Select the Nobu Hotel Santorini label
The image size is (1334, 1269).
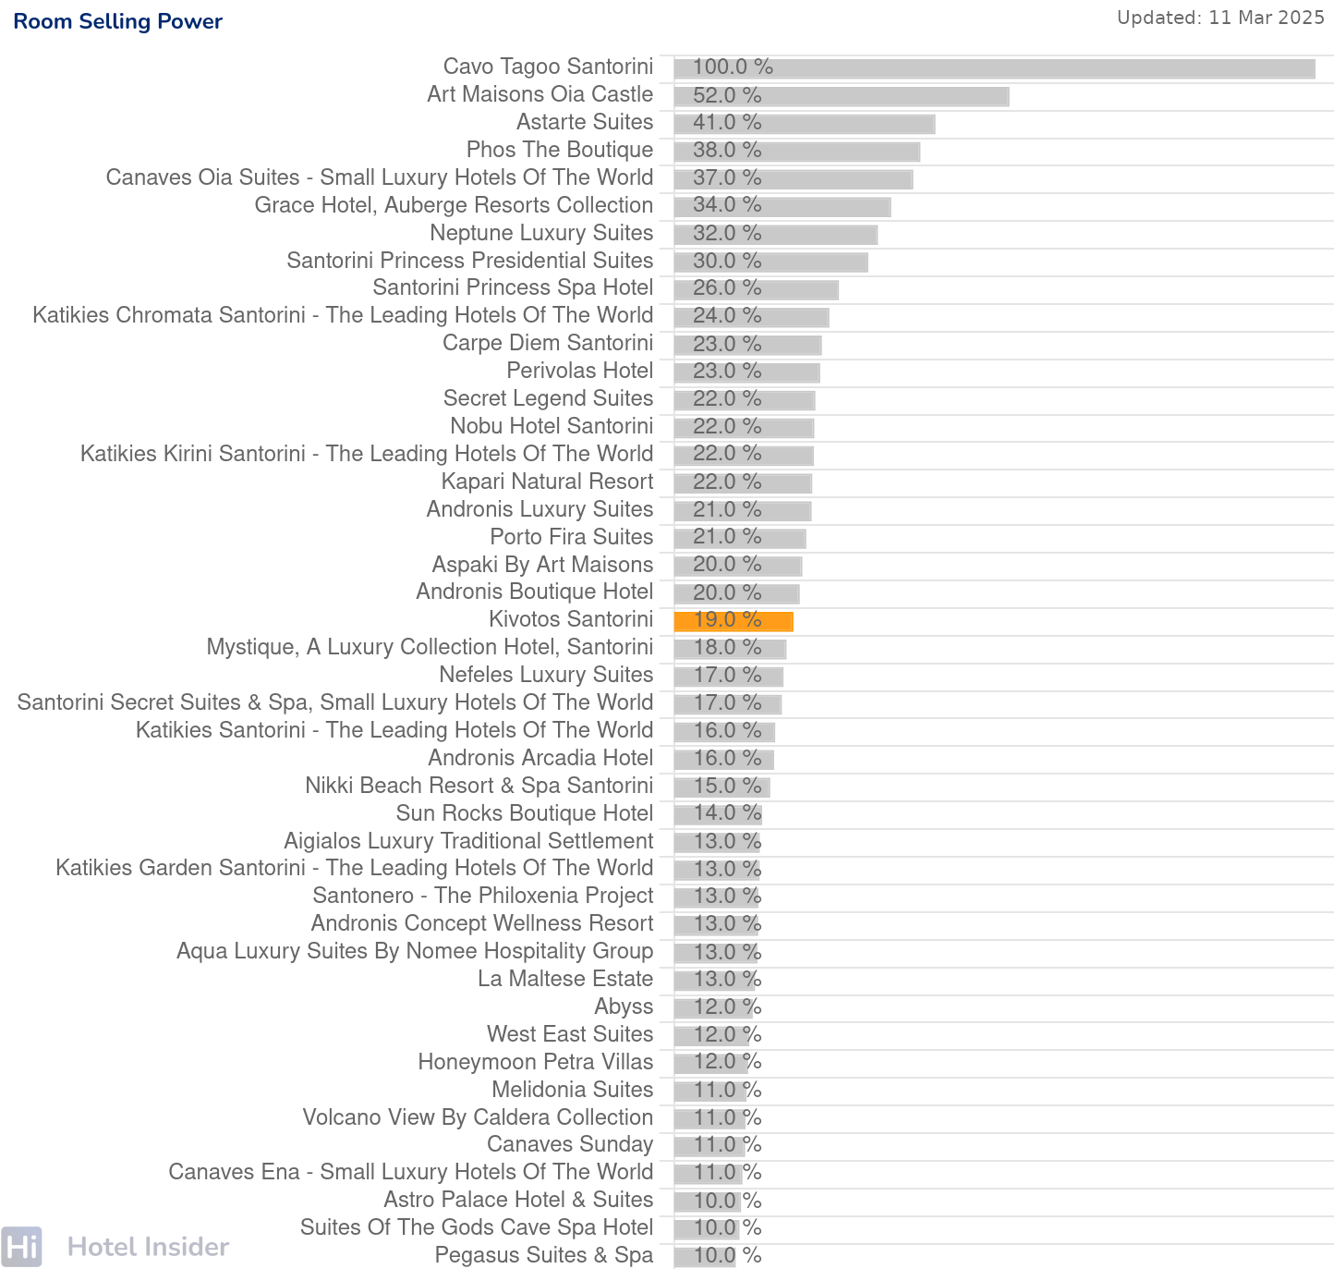(552, 426)
